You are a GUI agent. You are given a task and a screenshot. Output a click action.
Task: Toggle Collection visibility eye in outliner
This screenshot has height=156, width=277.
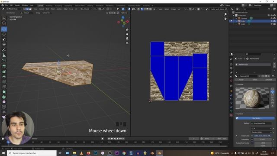pyautogui.click(x=271, y=16)
